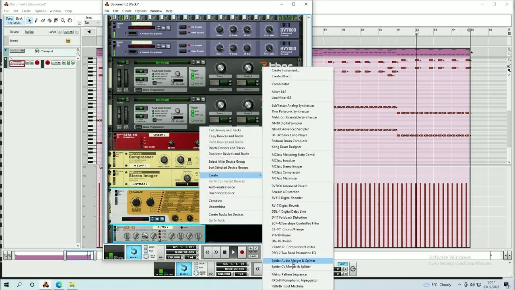Click the Blocks button in Sequencer transport
This screenshot has width=515, height=290.
pyautogui.click(x=184, y=269)
